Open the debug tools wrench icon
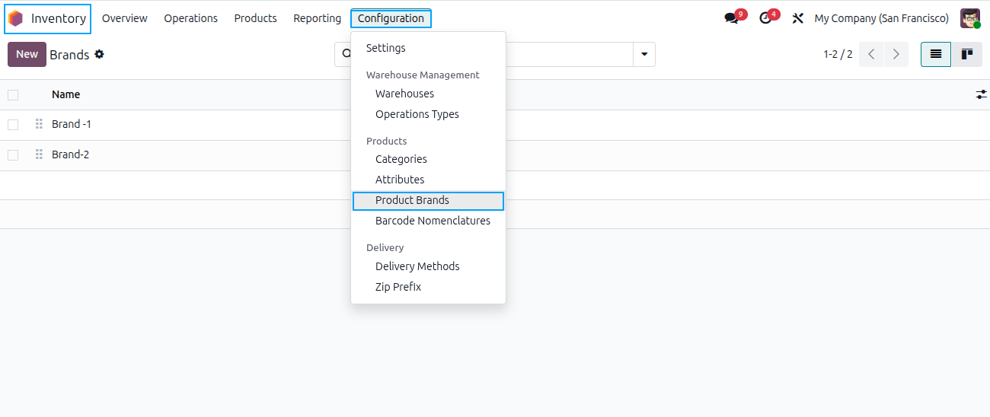990x417 pixels. (x=797, y=18)
